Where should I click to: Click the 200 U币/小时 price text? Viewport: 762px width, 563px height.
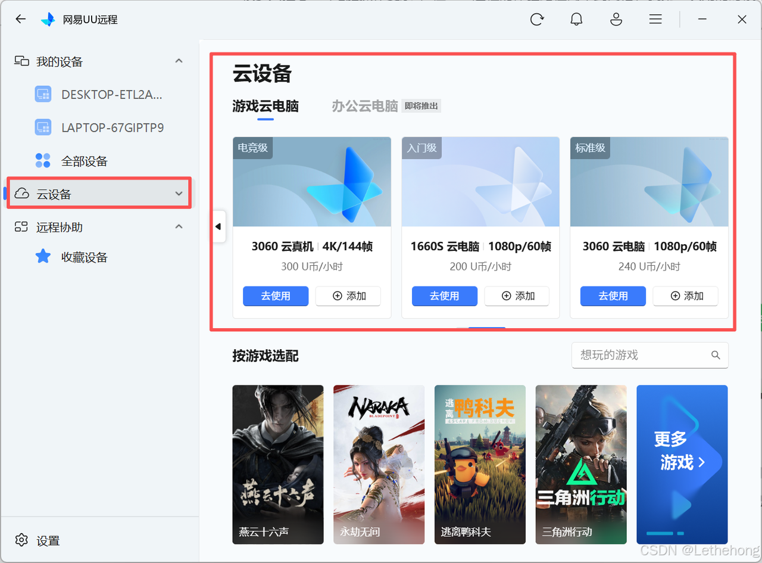point(480,266)
